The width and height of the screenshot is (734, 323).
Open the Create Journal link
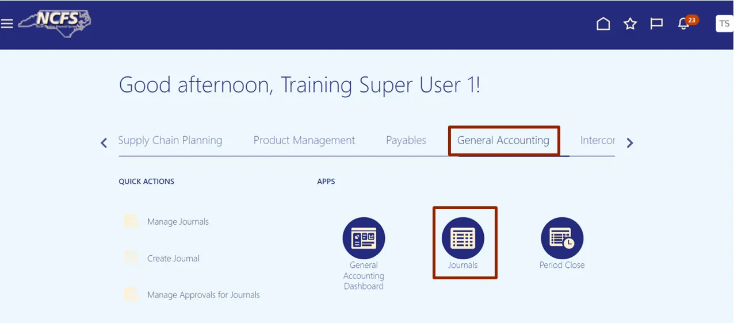(x=173, y=259)
